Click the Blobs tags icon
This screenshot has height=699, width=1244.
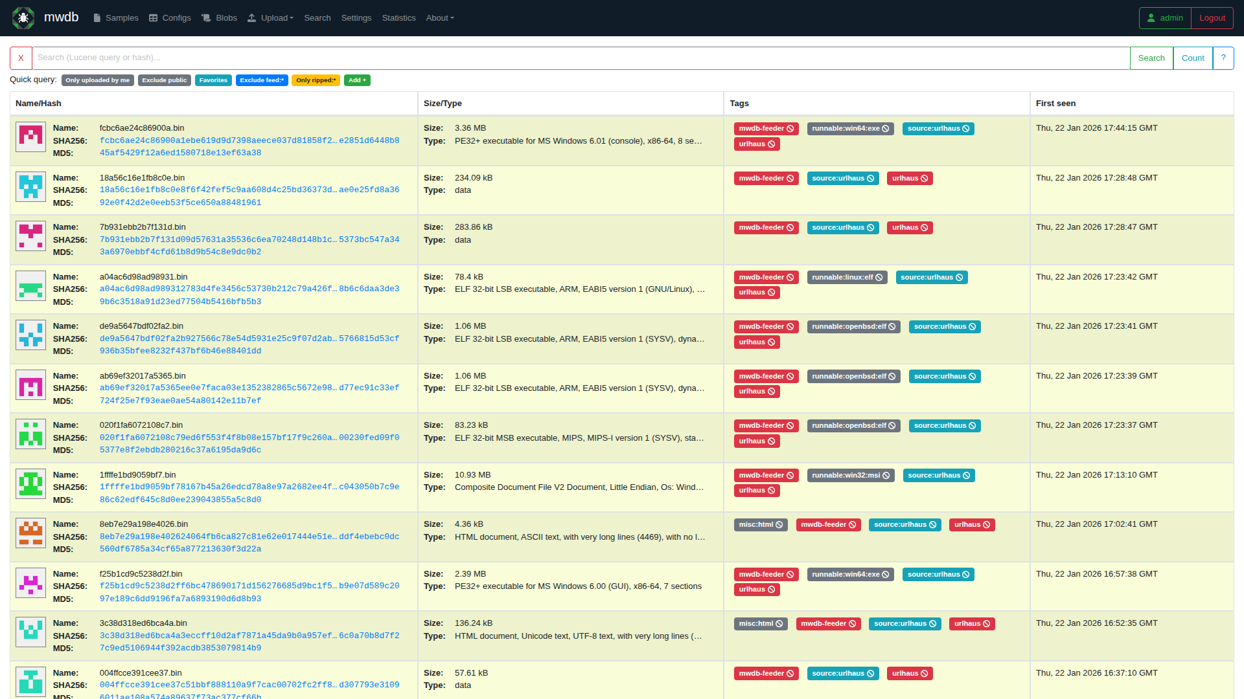click(205, 17)
